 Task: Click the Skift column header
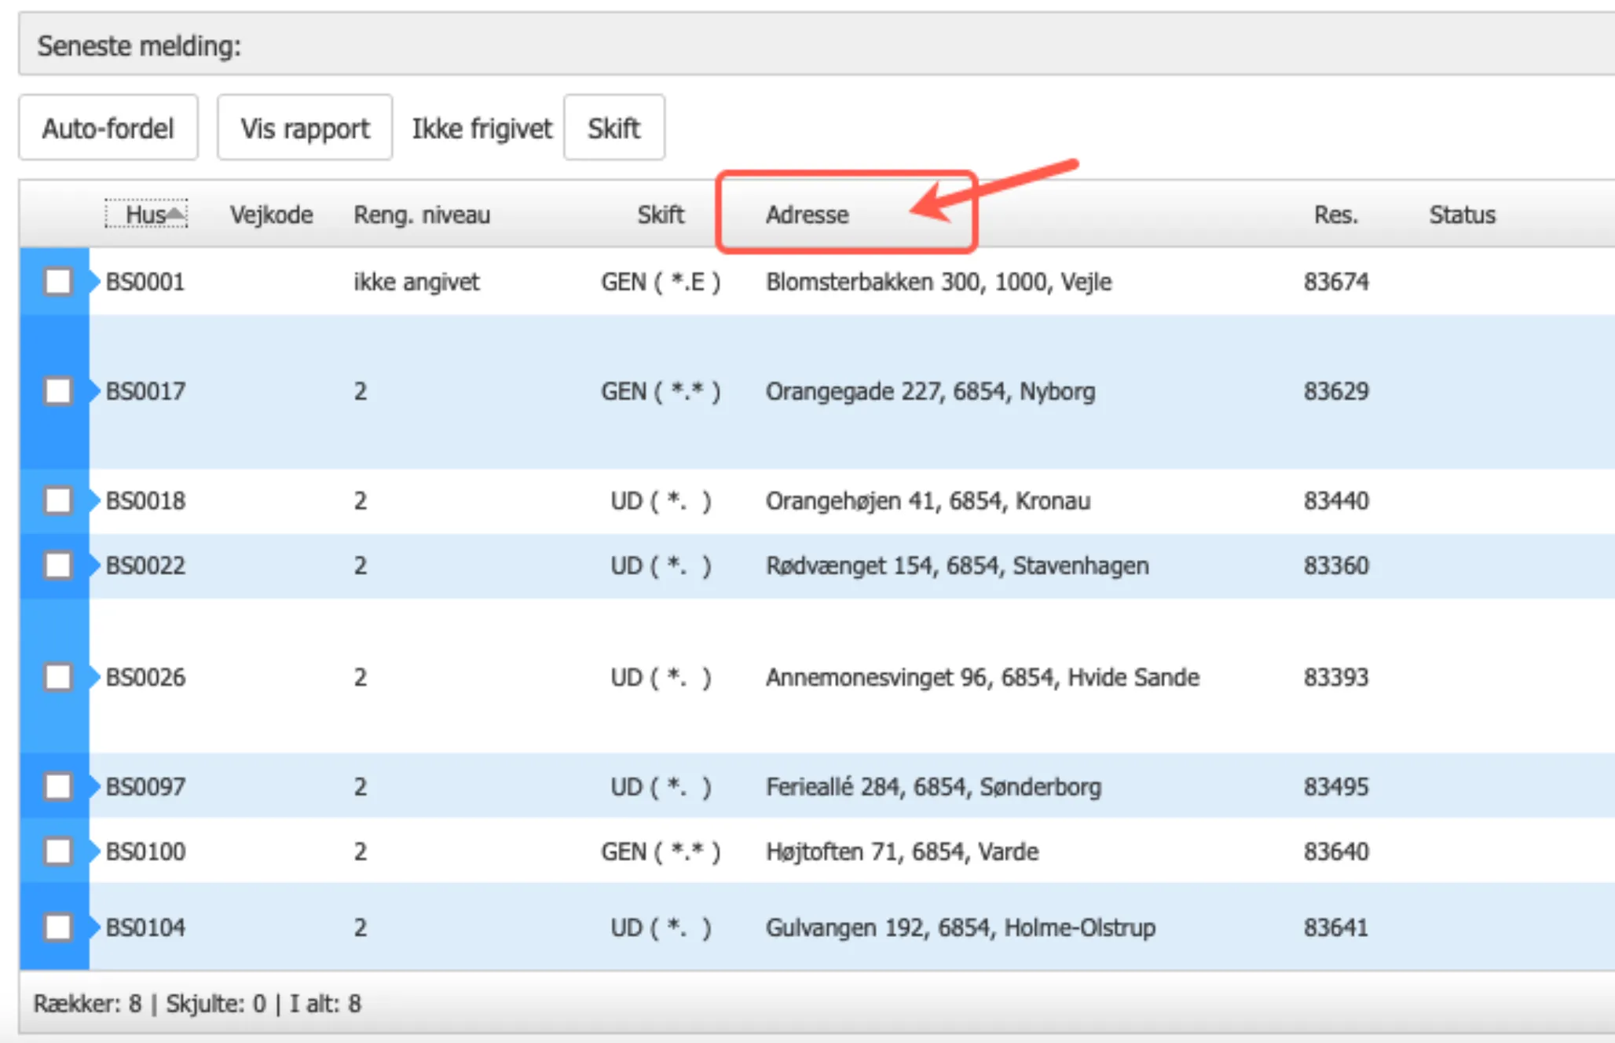click(660, 214)
